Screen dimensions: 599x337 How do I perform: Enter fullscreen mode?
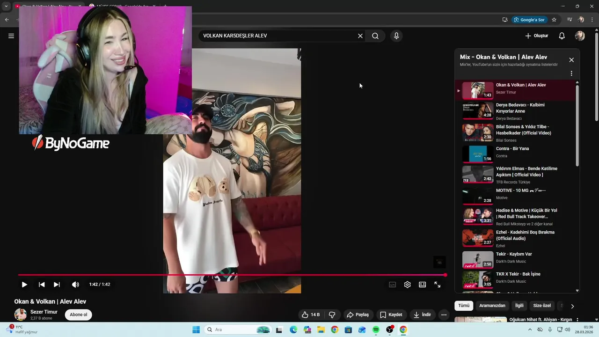(438, 285)
